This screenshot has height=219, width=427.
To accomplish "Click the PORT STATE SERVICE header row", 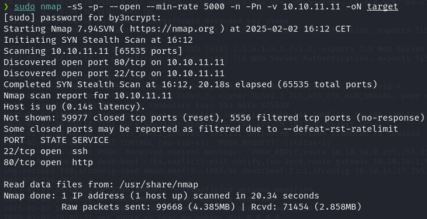I will tap(56, 140).
